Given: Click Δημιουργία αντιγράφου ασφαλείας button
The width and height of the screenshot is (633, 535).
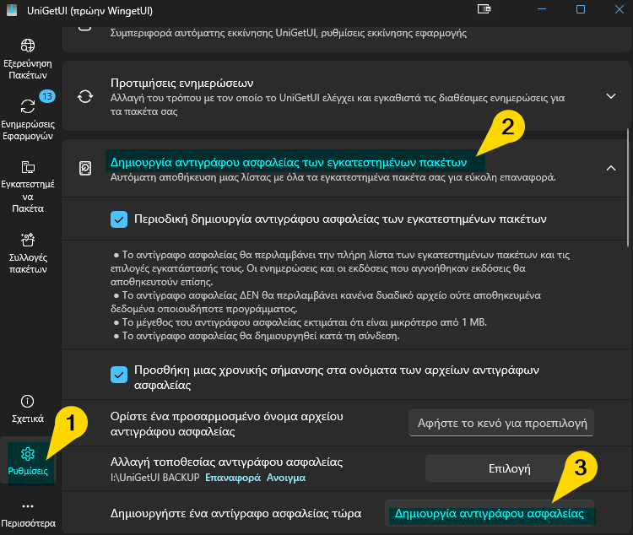Looking at the screenshot, I should click(490, 512).
